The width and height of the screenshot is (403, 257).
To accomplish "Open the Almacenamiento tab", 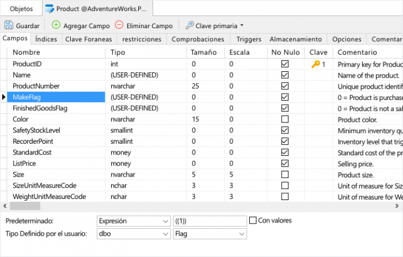I will [295, 39].
